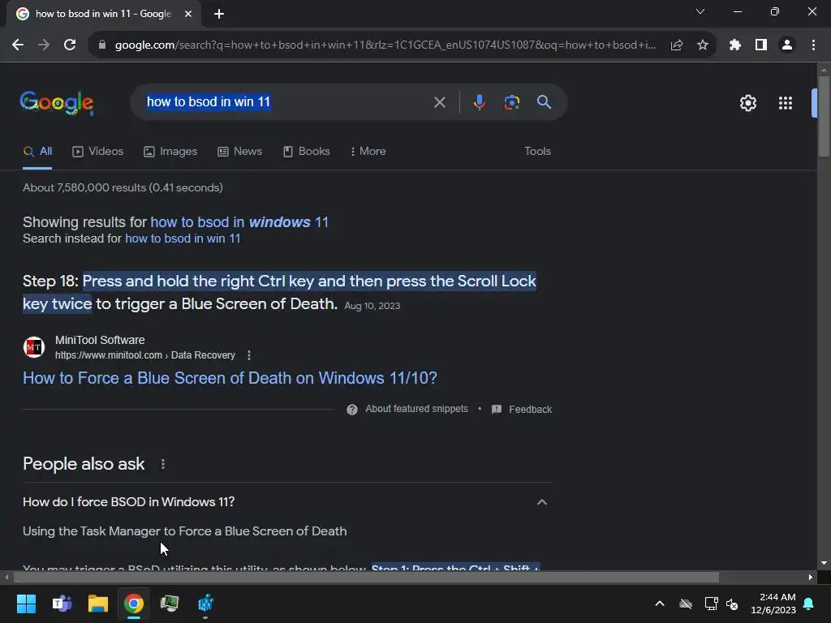Open a new browser tab
This screenshot has width=831, height=623.
point(219,14)
